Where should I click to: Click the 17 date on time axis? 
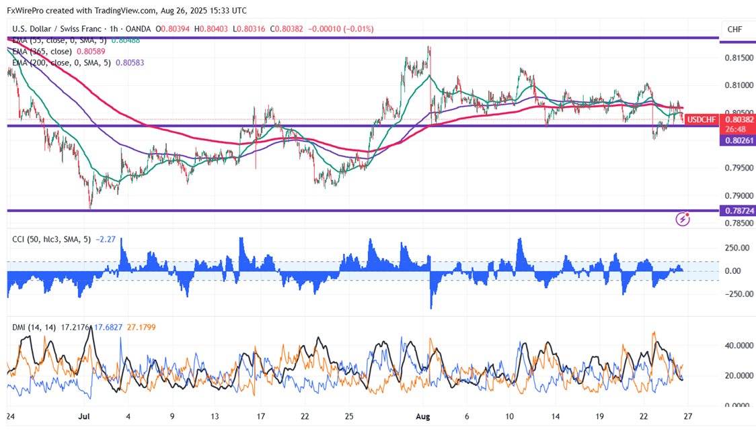(261, 417)
